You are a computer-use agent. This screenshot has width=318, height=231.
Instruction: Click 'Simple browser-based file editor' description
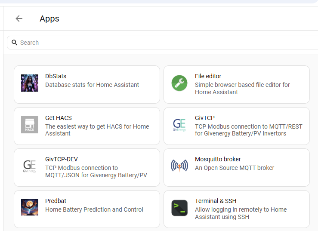pos(242,89)
